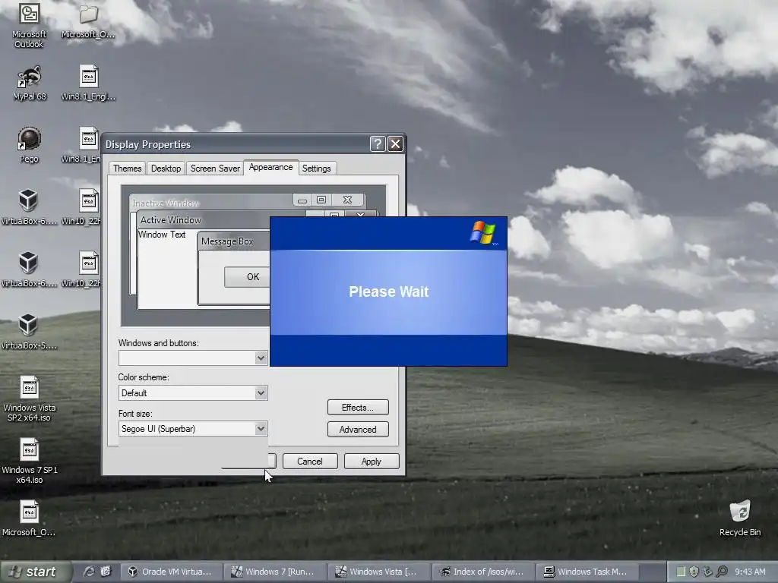Open the Microsoft_O... folder icon on desktop
778x583 pixels.
coord(88,20)
